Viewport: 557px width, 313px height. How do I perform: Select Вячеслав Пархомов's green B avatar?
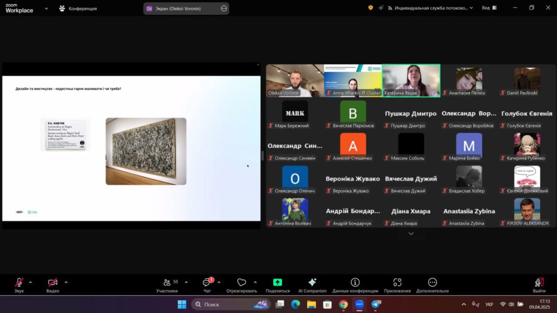352,113
